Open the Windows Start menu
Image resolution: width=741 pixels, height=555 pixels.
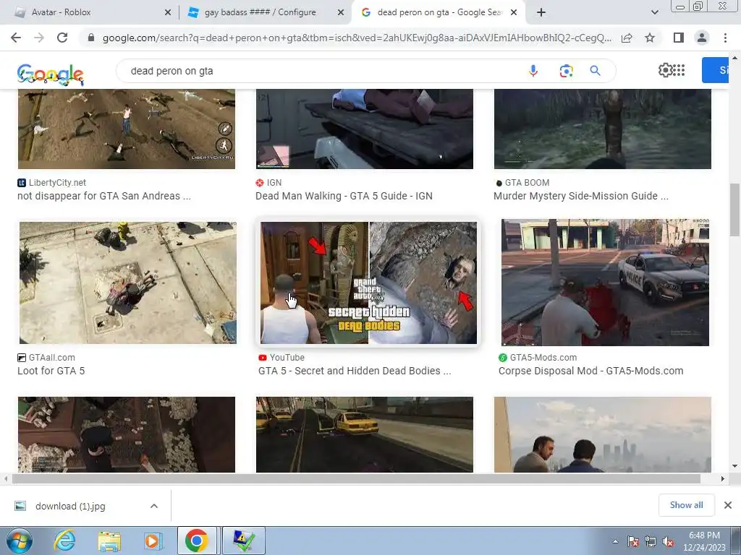pyautogui.click(x=19, y=541)
